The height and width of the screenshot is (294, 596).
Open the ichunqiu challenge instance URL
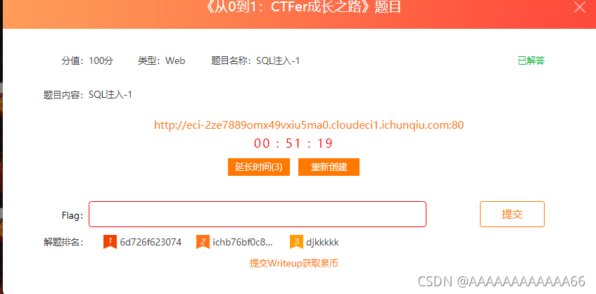click(x=309, y=125)
